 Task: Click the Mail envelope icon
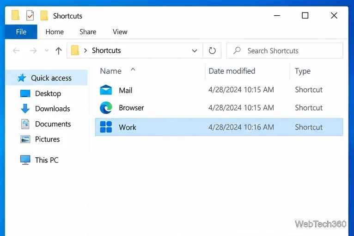106,90
